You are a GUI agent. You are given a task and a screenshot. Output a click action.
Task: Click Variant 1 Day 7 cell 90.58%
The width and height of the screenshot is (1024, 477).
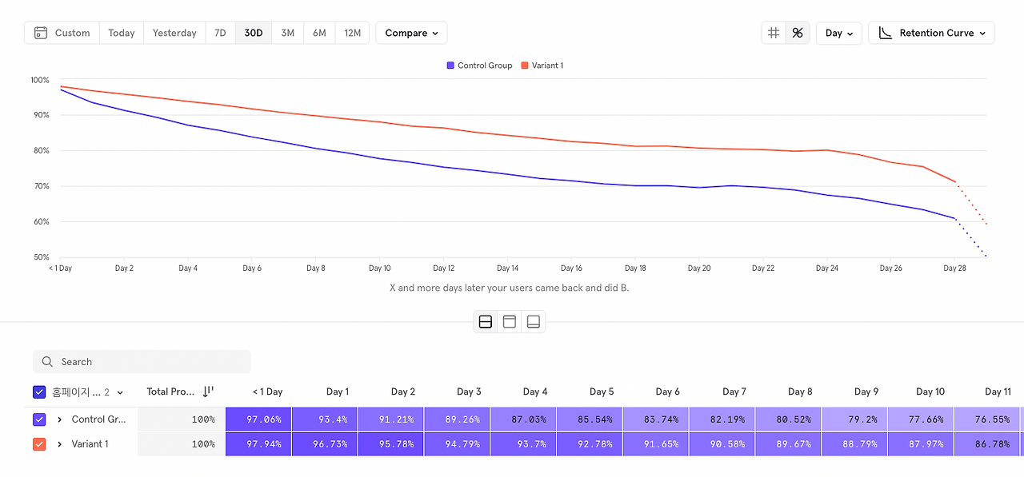(x=722, y=444)
